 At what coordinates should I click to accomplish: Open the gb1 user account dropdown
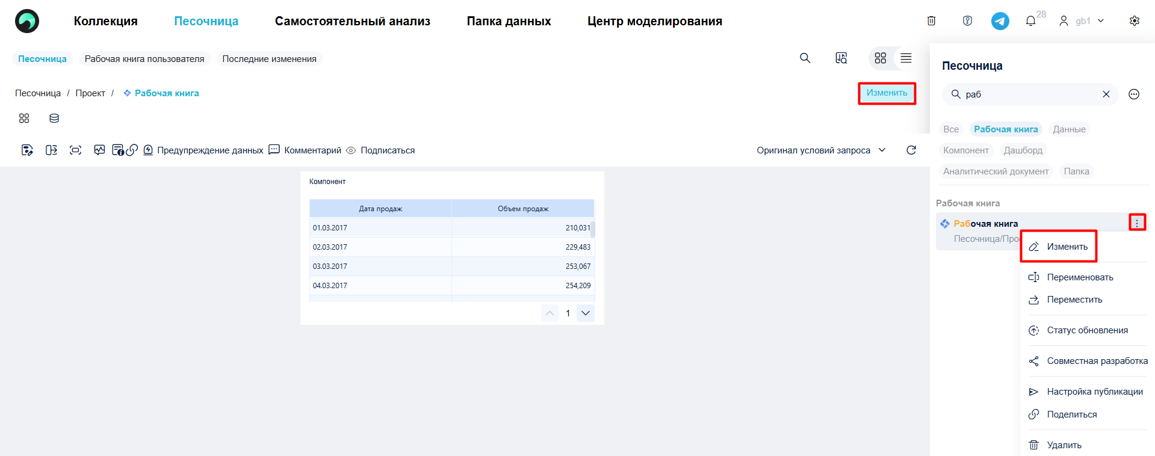click(1082, 21)
